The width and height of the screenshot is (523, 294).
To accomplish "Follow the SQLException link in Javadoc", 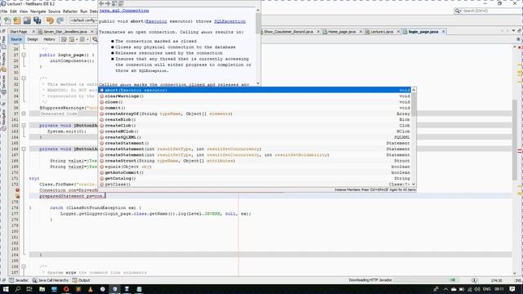I will pyautogui.click(x=230, y=21).
